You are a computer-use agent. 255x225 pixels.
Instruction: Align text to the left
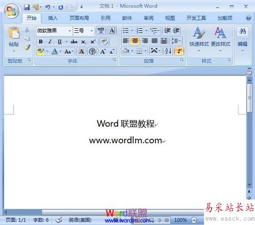pos(126,41)
